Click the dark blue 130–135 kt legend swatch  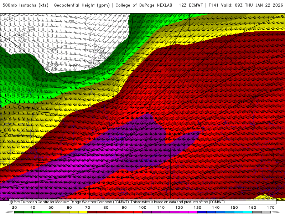[x=202, y=212]
